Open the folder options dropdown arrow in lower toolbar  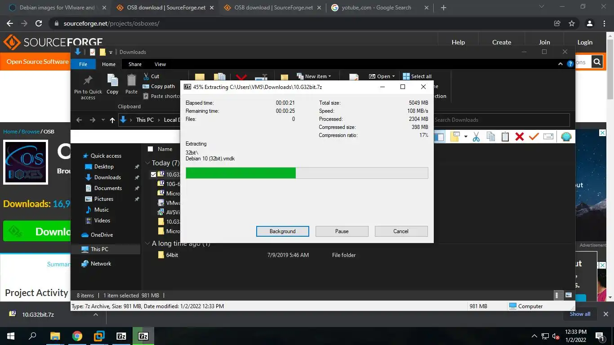click(x=466, y=137)
